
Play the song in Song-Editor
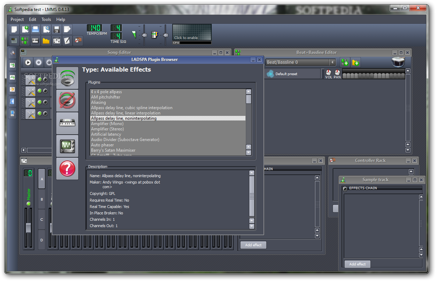pyautogui.click(x=28, y=63)
